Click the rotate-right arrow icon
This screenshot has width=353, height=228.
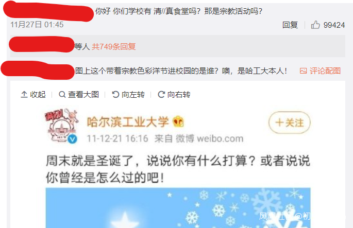click(x=161, y=94)
